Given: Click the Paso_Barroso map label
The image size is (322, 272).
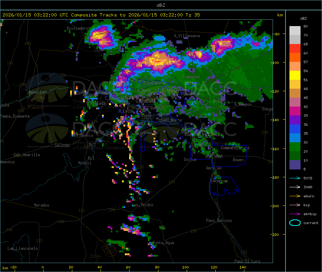Looking at the screenshot, I should (x=219, y=221).
